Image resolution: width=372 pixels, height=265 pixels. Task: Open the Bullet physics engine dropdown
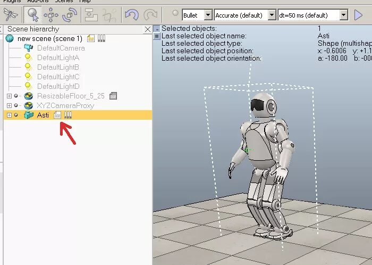(x=208, y=15)
